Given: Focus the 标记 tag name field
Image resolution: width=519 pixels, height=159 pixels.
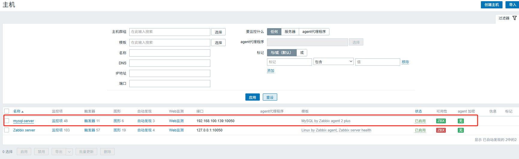Looking at the screenshot, I should [289, 62].
